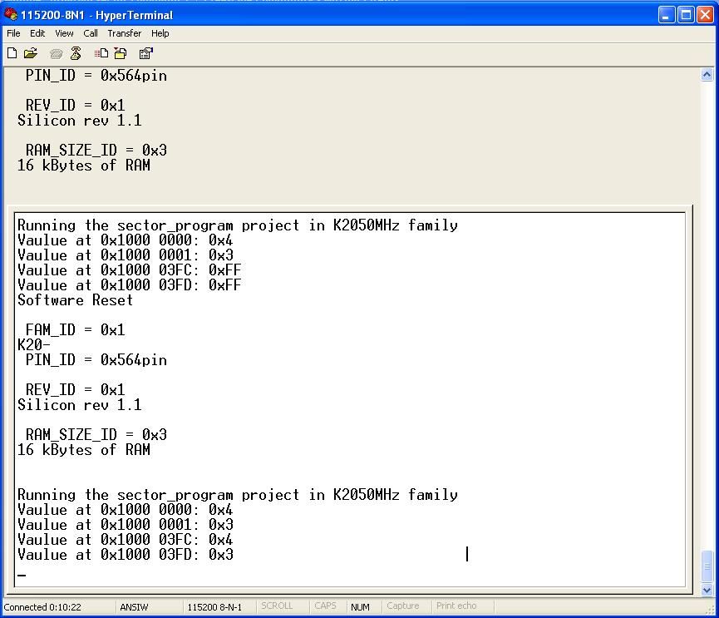This screenshot has height=618, width=719.
Task: Open the Edit menu
Action: (37, 33)
